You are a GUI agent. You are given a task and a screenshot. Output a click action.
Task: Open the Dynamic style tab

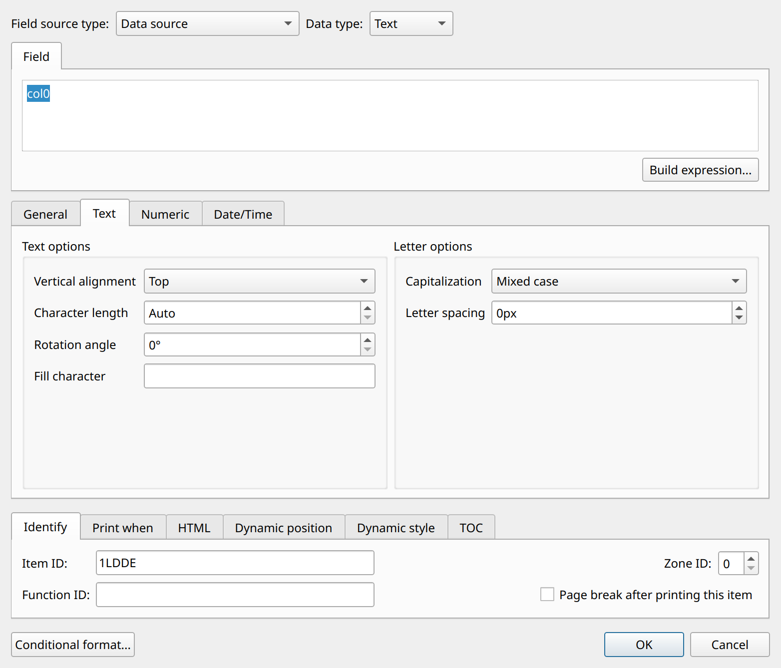coord(396,528)
